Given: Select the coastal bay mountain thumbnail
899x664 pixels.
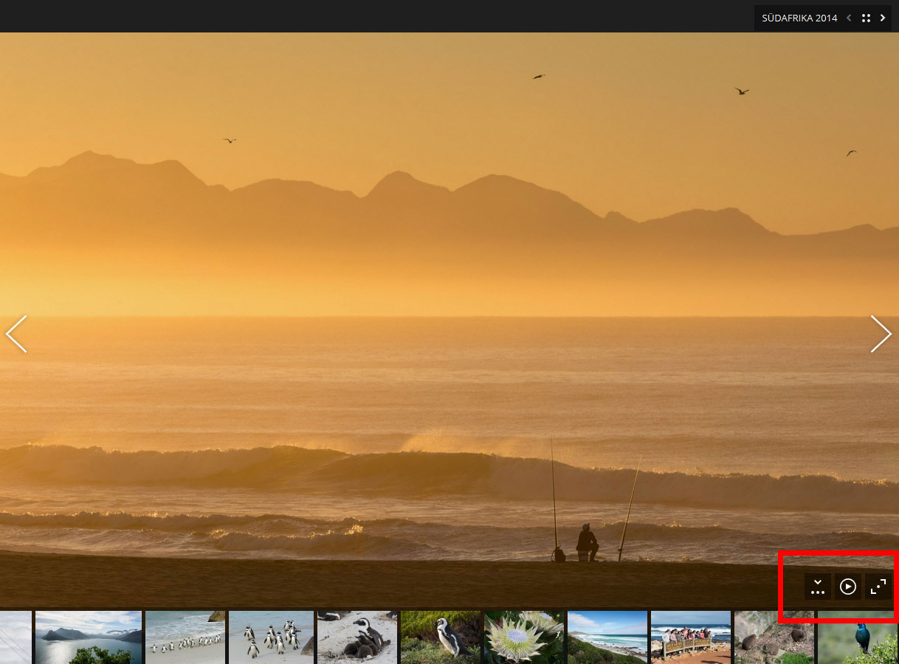Looking at the screenshot, I should pos(89,637).
